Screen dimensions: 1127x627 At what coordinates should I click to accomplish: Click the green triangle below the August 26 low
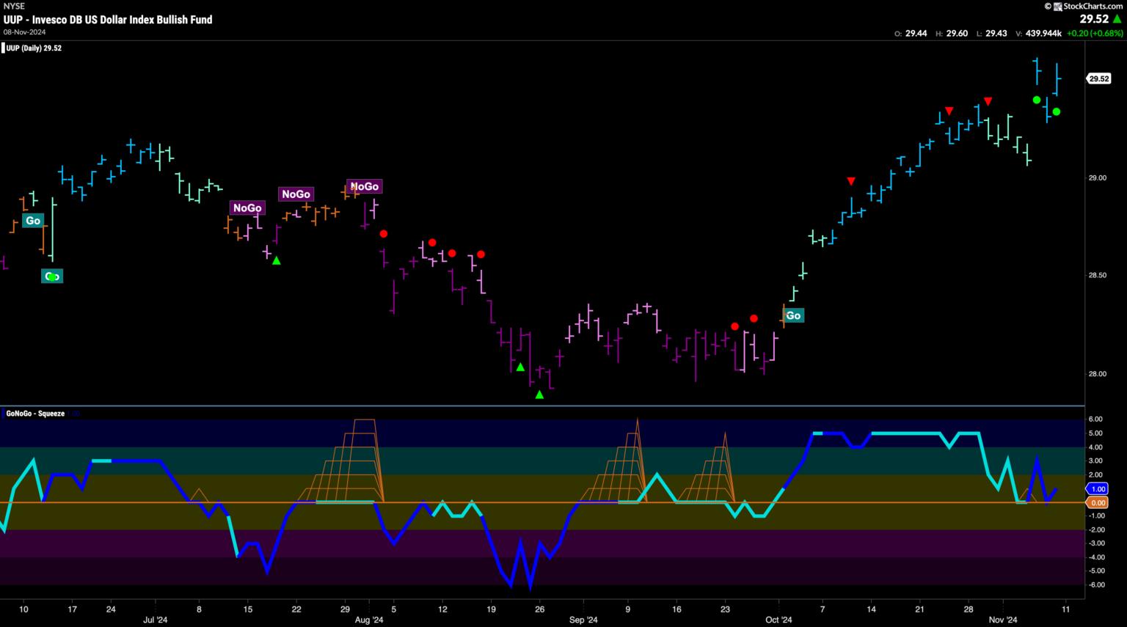click(540, 395)
